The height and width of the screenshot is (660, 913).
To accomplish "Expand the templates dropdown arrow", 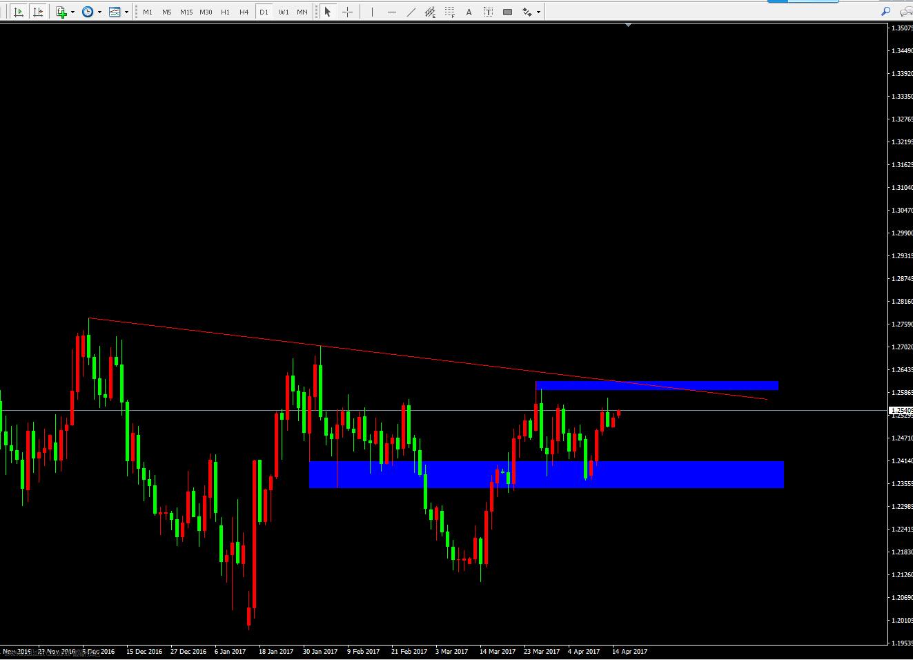I will coord(126,12).
